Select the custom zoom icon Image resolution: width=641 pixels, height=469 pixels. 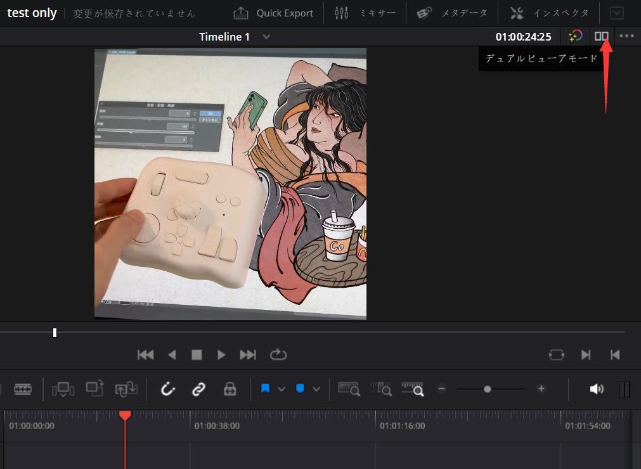pos(413,389)
